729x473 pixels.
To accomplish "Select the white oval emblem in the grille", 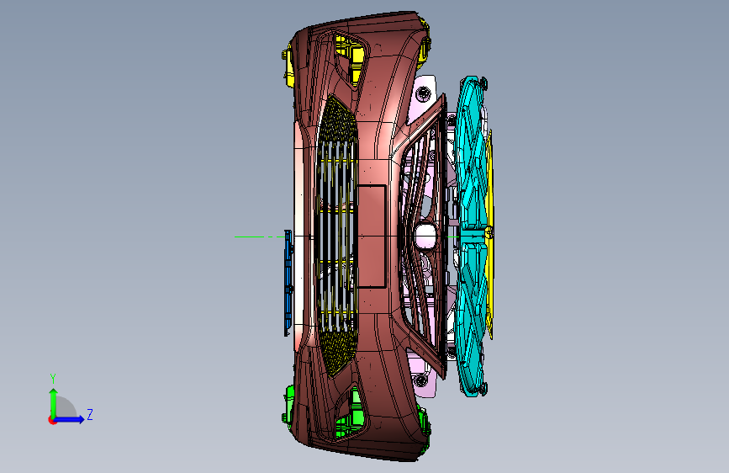I will (x=425, y=236).
